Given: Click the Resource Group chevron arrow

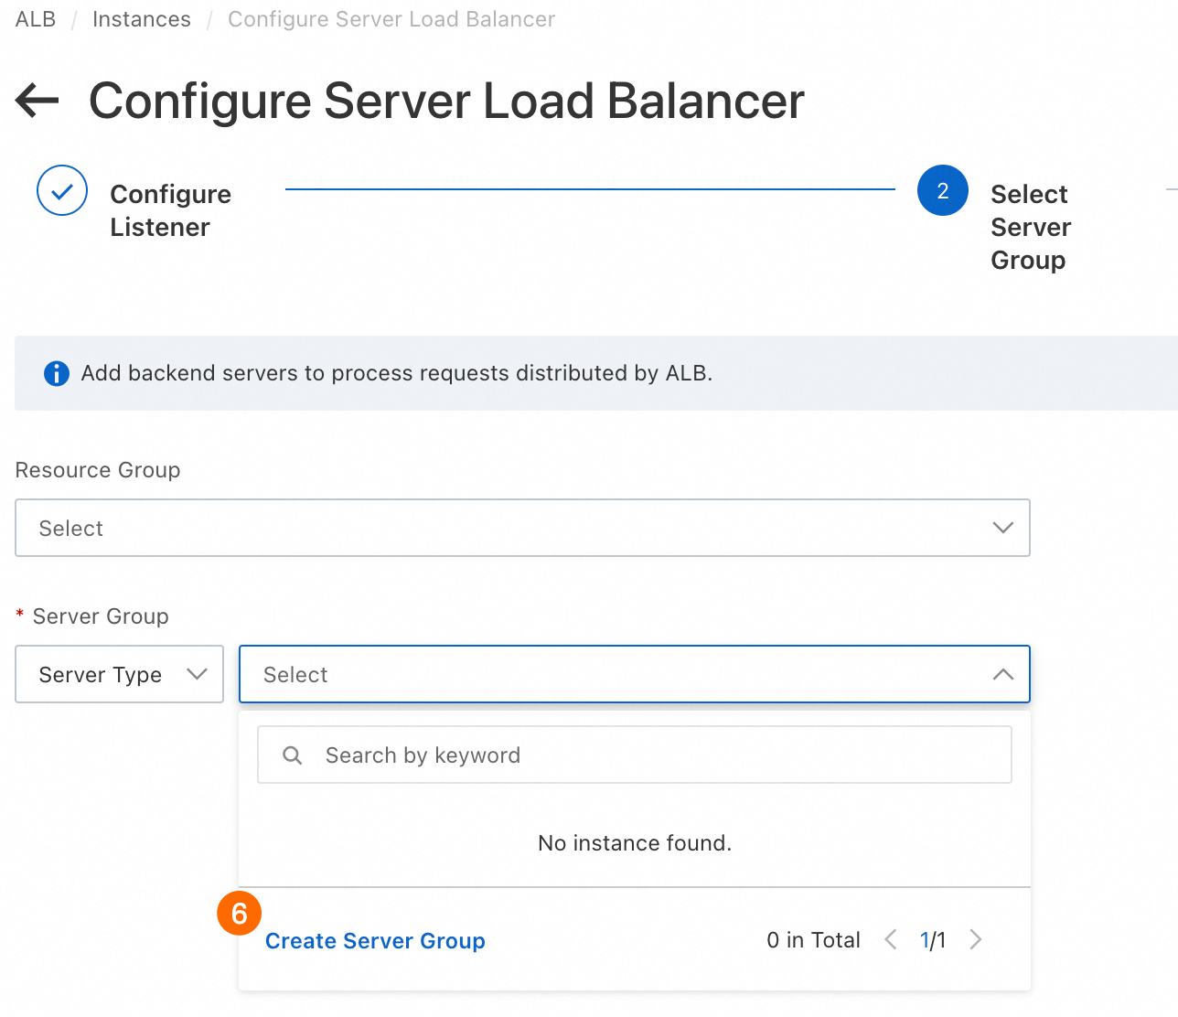Looking at the screenshot, I should click(x=1002, y=528).
